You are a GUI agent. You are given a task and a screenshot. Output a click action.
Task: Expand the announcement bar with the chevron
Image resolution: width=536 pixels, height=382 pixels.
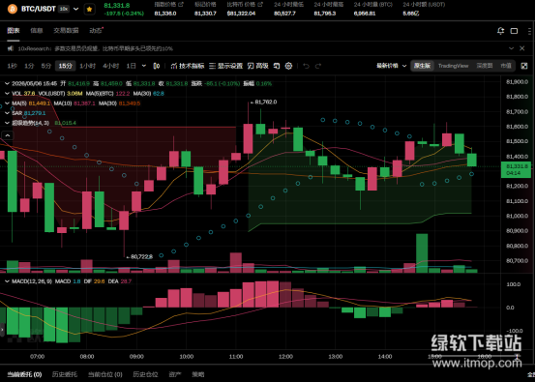pos(512,48)
